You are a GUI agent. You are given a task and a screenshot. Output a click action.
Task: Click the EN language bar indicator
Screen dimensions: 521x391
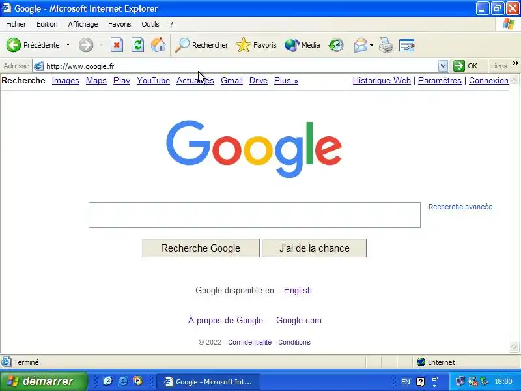(x=405, y=382)
